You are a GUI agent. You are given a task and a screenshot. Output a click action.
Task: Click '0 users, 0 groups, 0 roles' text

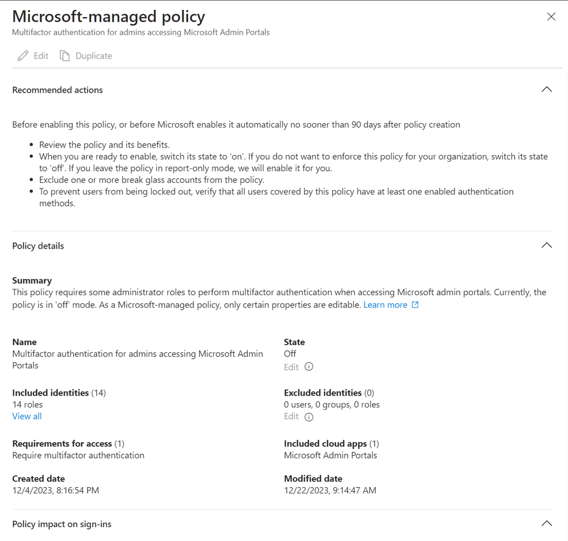332,404
